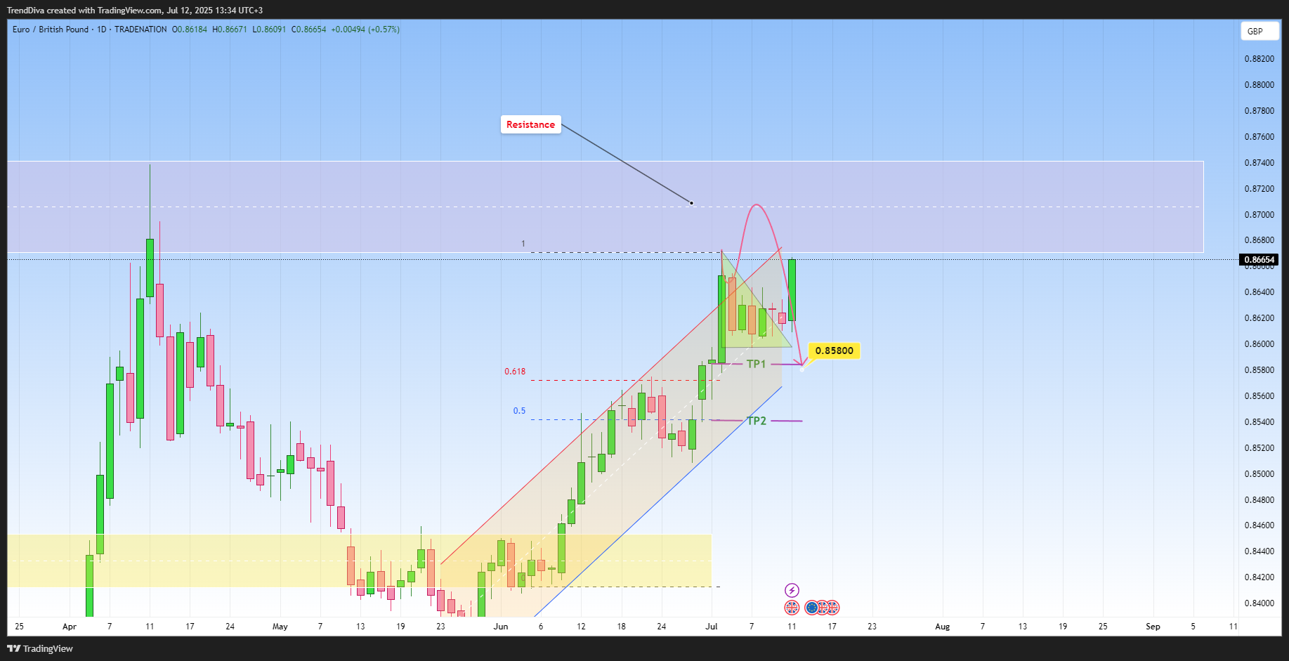Click the TradingView logo in the footer
Viewport: 1289px width, 661px height.
(x=40, y=648)
